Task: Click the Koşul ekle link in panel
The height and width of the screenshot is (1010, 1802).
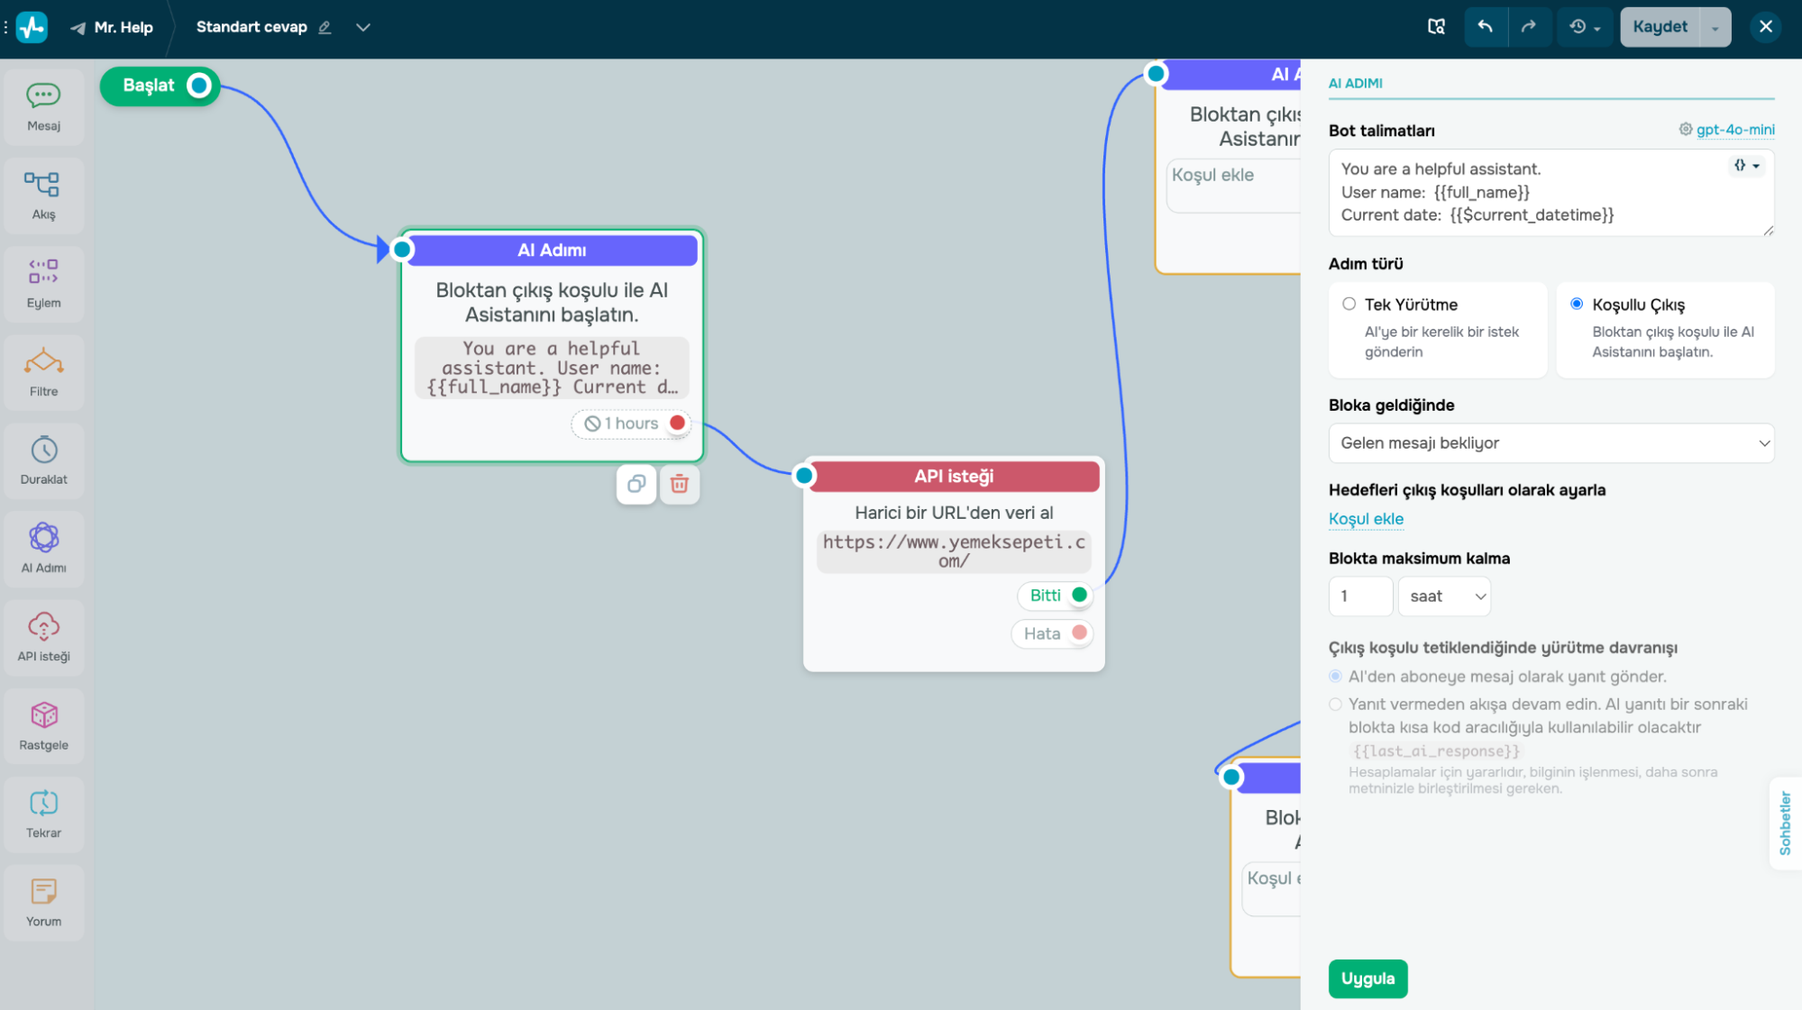Action: pyautogui.click(x=1366, y=519)
